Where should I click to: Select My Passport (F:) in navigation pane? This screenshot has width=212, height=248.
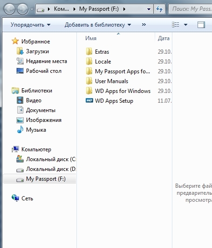point(46,179)
